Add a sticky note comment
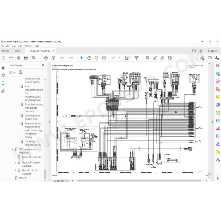221x221 pixels. 147,58
